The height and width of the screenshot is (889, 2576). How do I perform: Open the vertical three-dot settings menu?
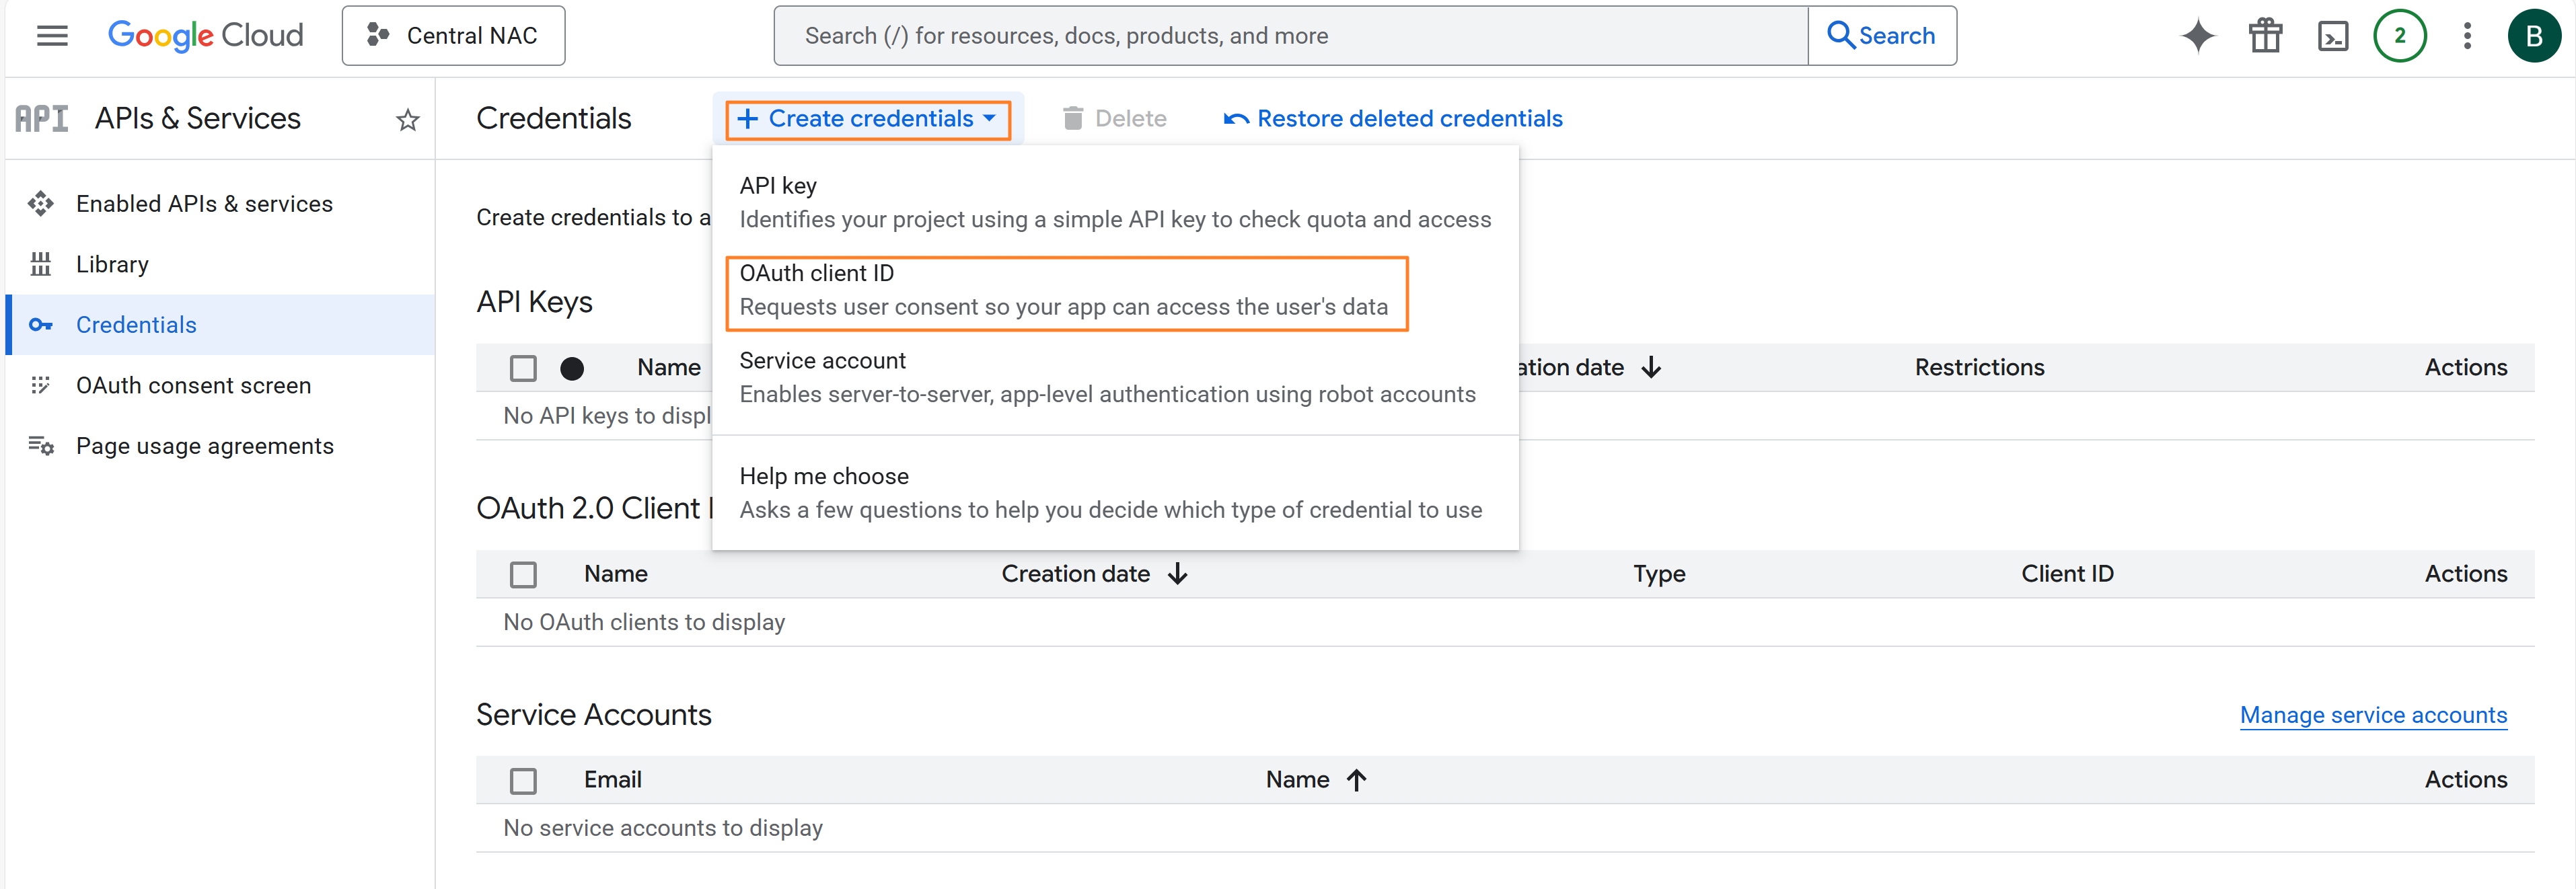click(2467, 36)
